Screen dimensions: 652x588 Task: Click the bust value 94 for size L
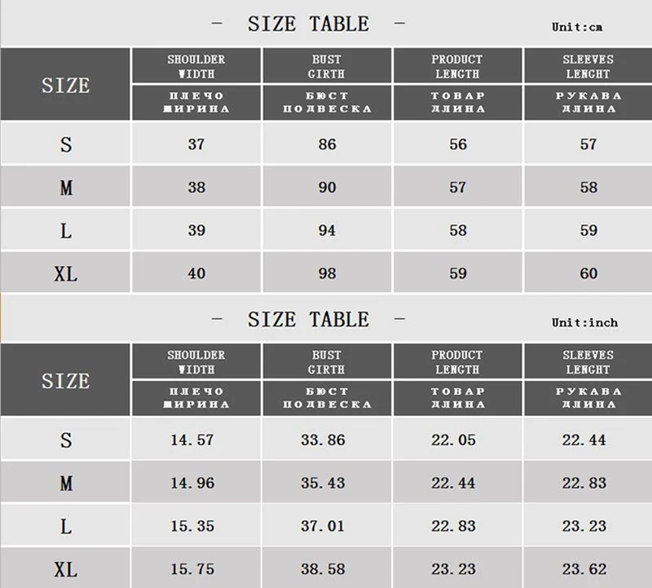point(327,230)
